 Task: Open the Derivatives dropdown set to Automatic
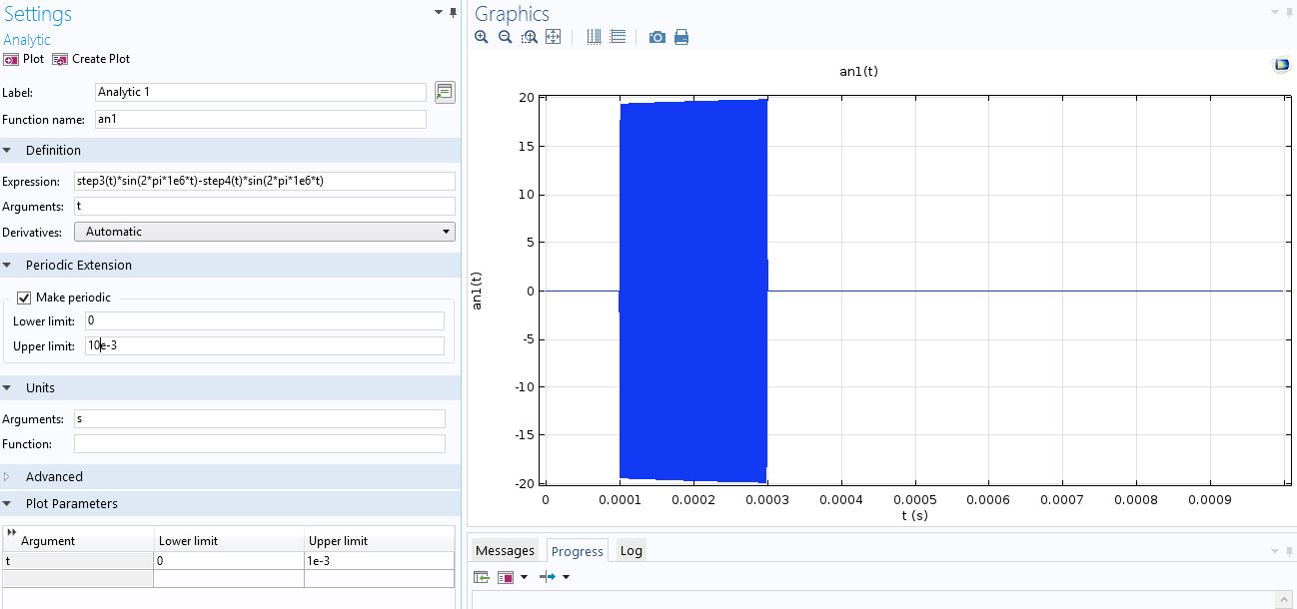264,232
